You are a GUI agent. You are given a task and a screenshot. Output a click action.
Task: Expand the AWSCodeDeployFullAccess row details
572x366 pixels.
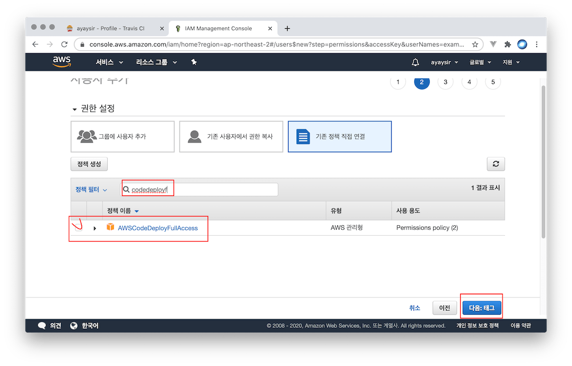click(x=95, y=228)
